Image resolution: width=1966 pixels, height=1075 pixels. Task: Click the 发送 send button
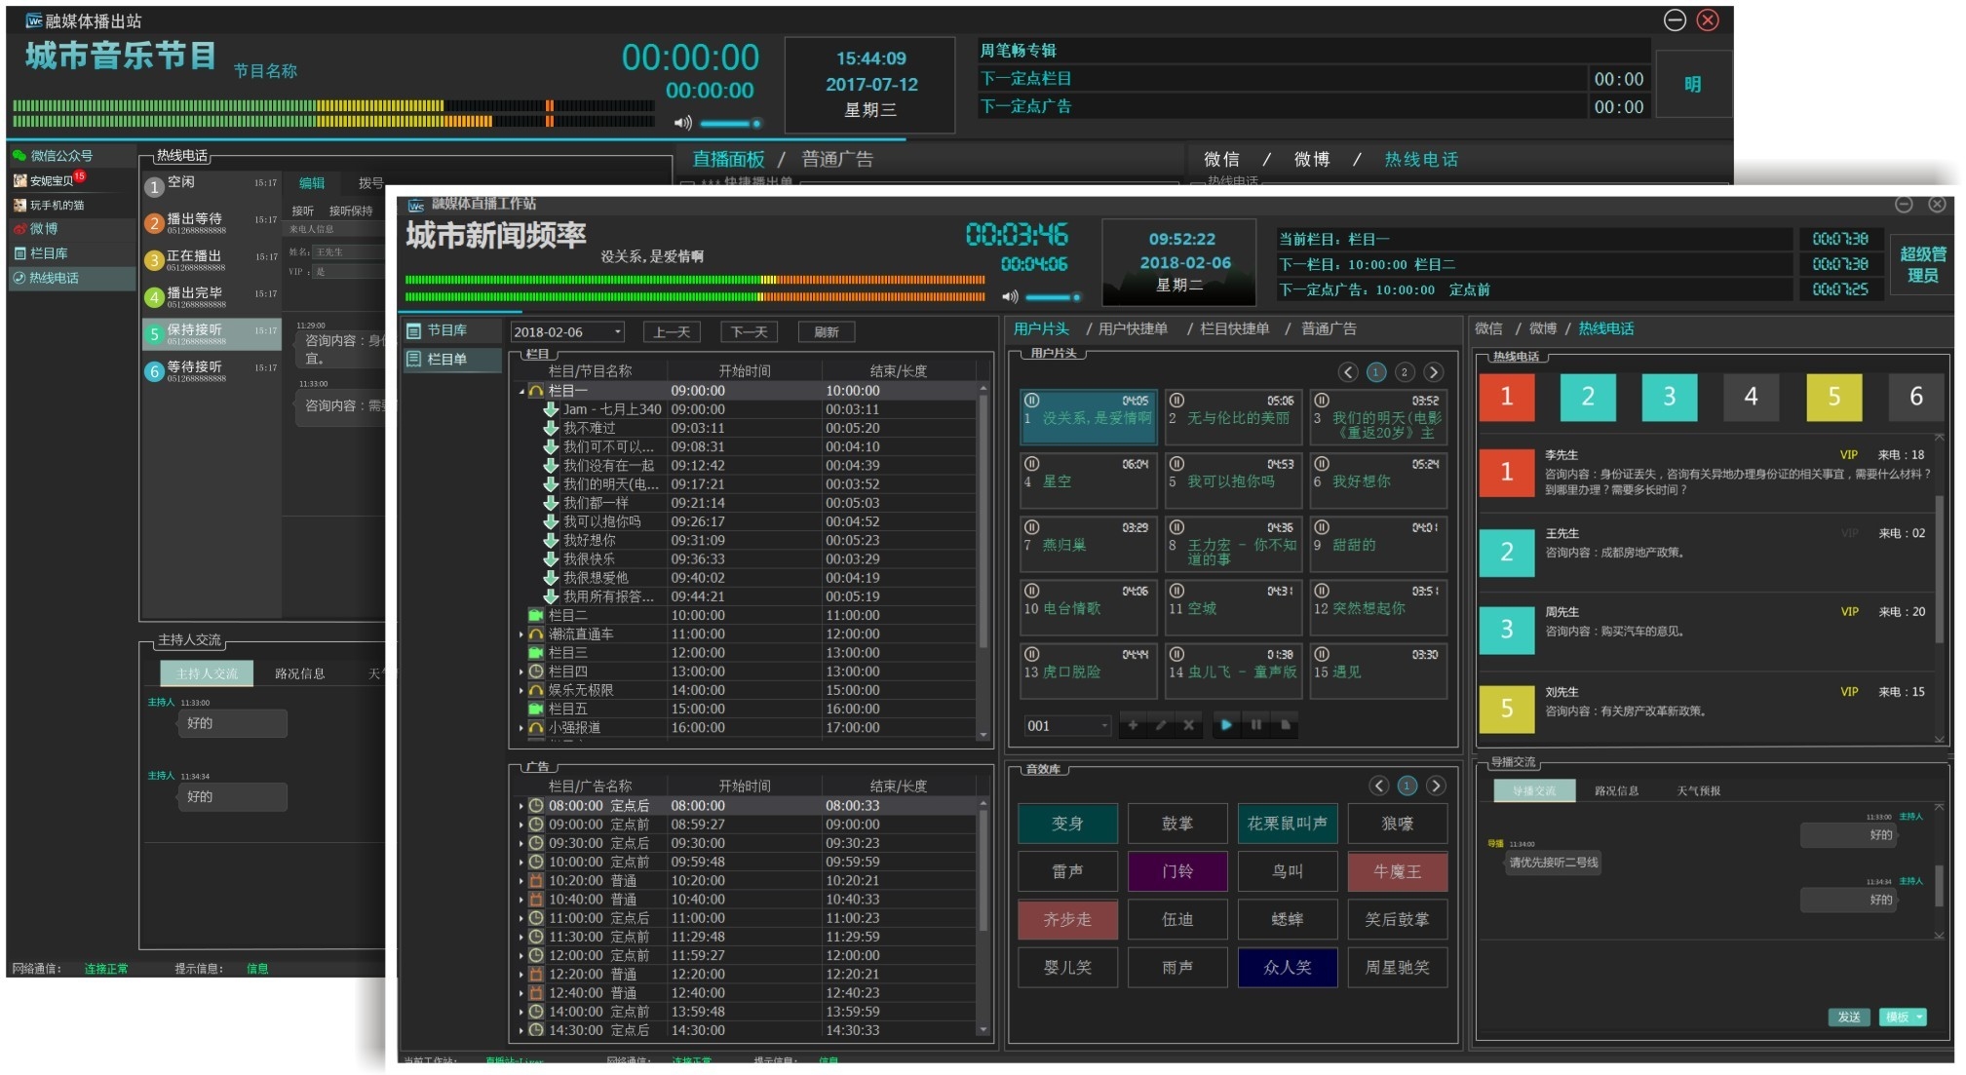(1848, 1017)
